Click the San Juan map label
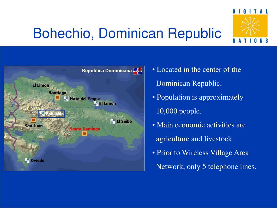The height and width of the screenshot is (208, 277). (34, 126)
